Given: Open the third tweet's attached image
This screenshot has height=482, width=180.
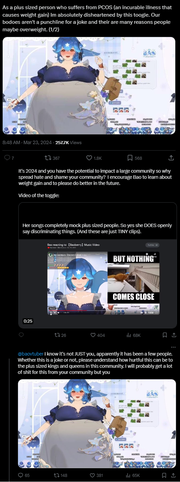Looking at the screenshot, I should pyautogui.click(x=97, y=424).
